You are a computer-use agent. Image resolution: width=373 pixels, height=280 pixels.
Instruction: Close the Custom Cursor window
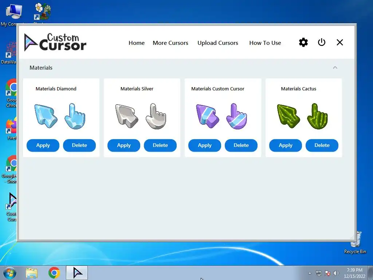pos(340,42)
